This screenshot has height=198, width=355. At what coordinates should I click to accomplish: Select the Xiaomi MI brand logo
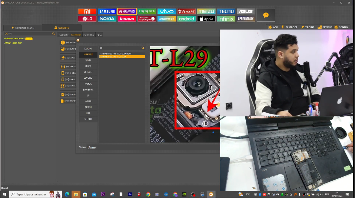(x=87, y=11)
